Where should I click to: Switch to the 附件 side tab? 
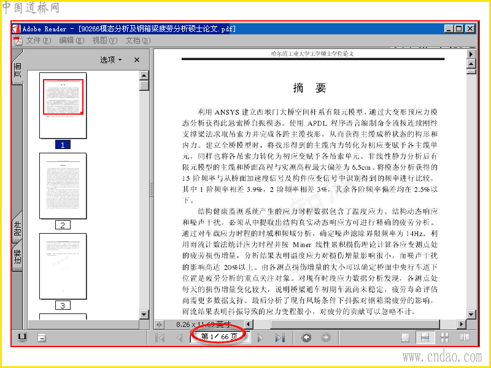click(18, 228)
